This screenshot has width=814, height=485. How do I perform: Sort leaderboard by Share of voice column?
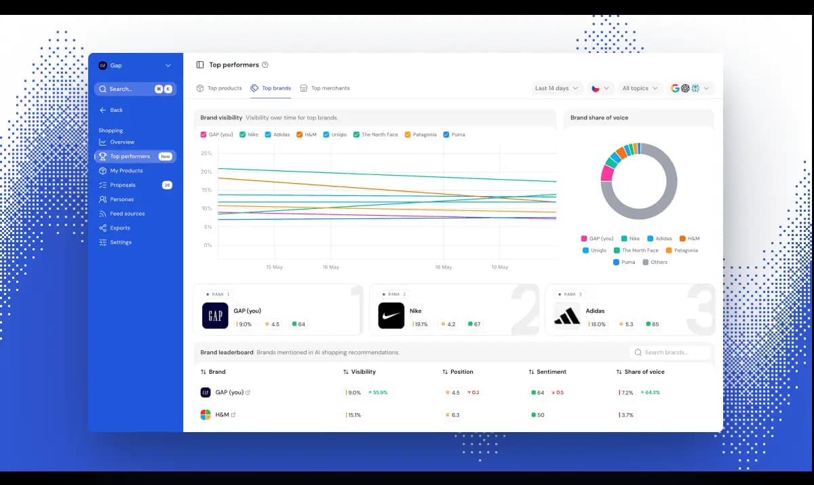pos(640,372)
